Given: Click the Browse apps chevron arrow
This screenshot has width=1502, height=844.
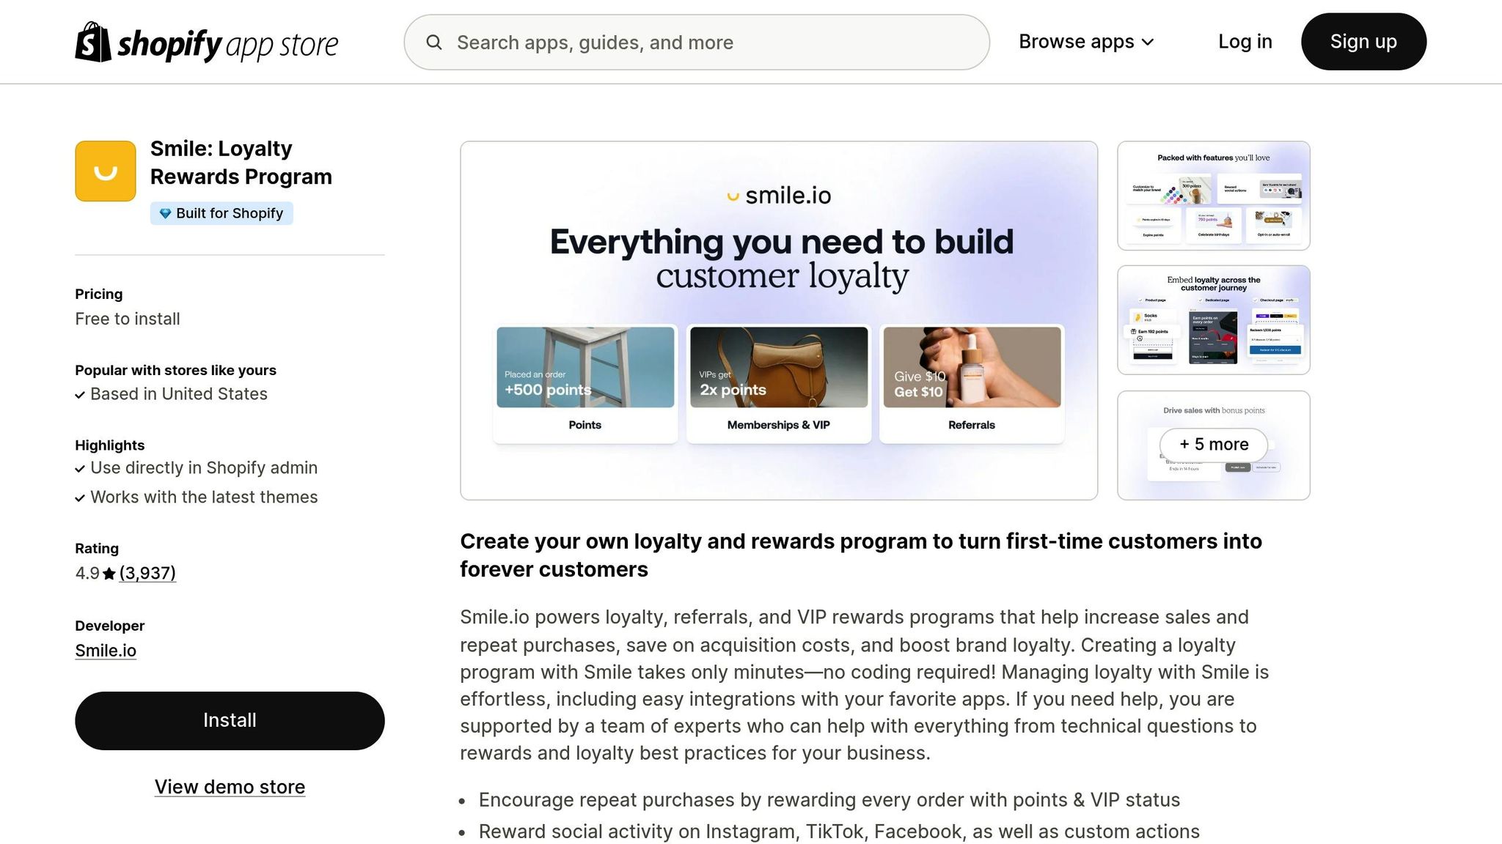Looking at the screenshot, I should [x=1149, y=42].
